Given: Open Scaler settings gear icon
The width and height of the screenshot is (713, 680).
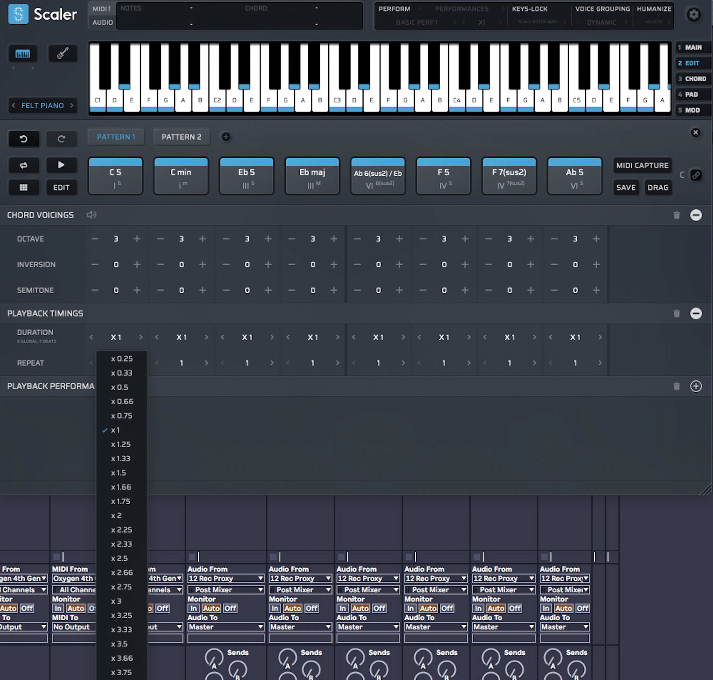Looking at the screenshot, I should [x=694, y=15].
